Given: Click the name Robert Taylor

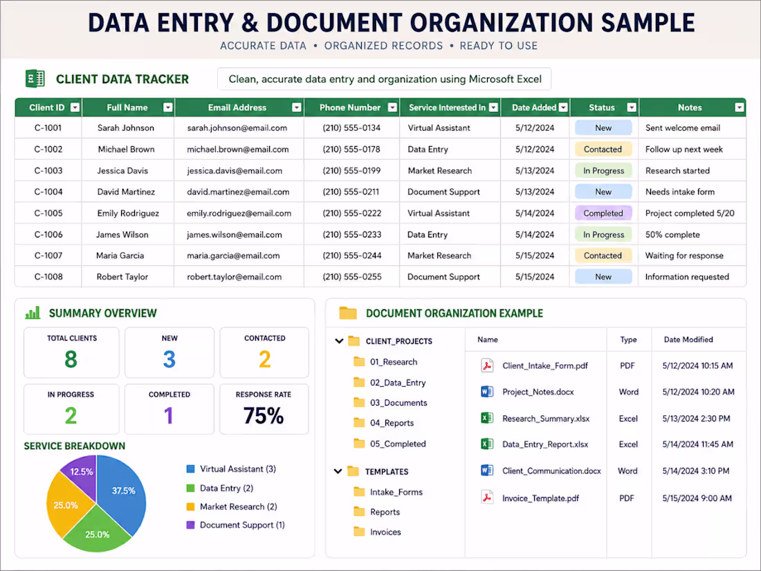Looking at the screenshot, I should pos(122,277).
